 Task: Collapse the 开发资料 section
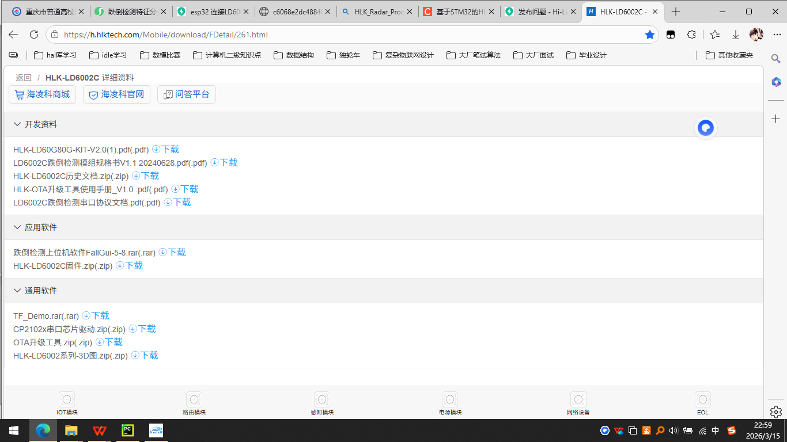tap(17, 124)
